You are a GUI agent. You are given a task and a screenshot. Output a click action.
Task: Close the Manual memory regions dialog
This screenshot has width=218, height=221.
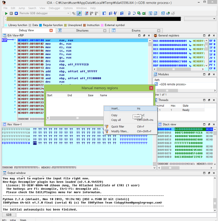pyautogui.click(x=151, y=88)
